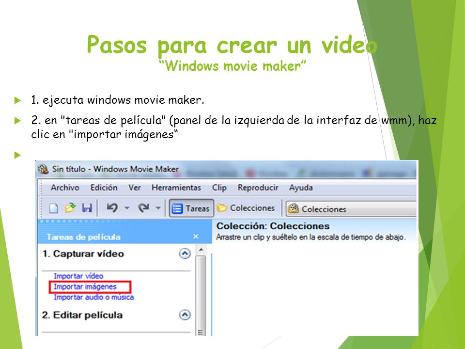Open the Reproducir menu
The height and width of the screenshot is (349, 465).
[x=258, y=188]
